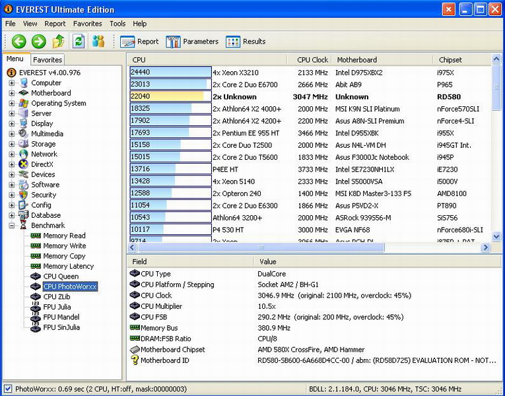The image size is (505, 396).
Task: Click the Refresh toolbar icon
Action: click(79, 42)
